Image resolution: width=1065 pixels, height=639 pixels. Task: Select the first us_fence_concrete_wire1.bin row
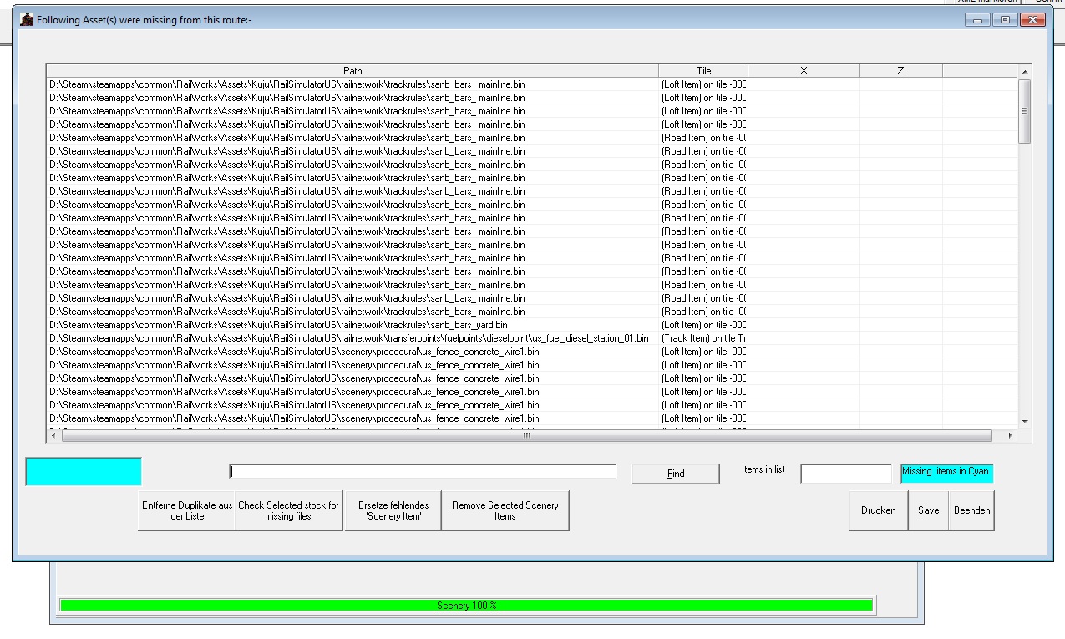(x=533, y=352)
